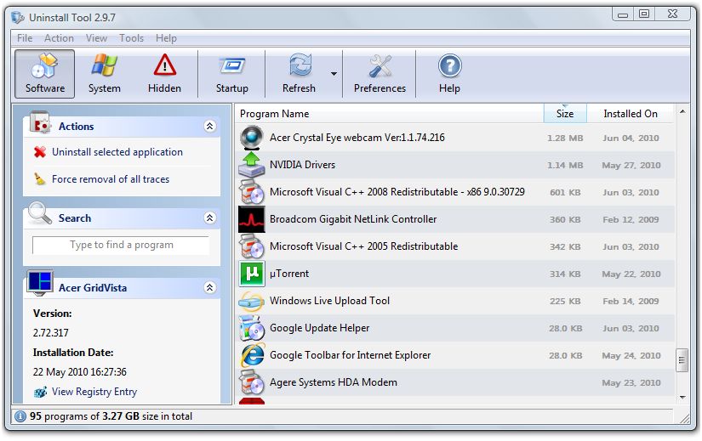Select the Software toolbar icon
Viewport: 702px width, 441px height.
point(45,74)
